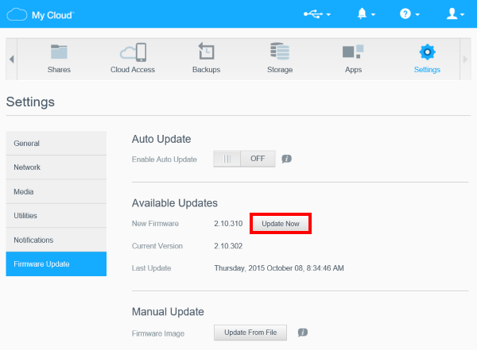Toggle Enable Auto Update switch

[244, 159]
